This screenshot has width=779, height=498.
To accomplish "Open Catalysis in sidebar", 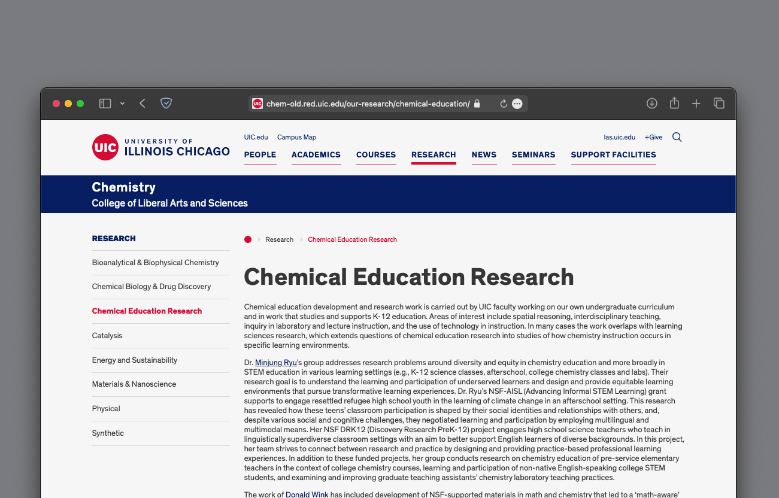I will [x=107, y=336].
